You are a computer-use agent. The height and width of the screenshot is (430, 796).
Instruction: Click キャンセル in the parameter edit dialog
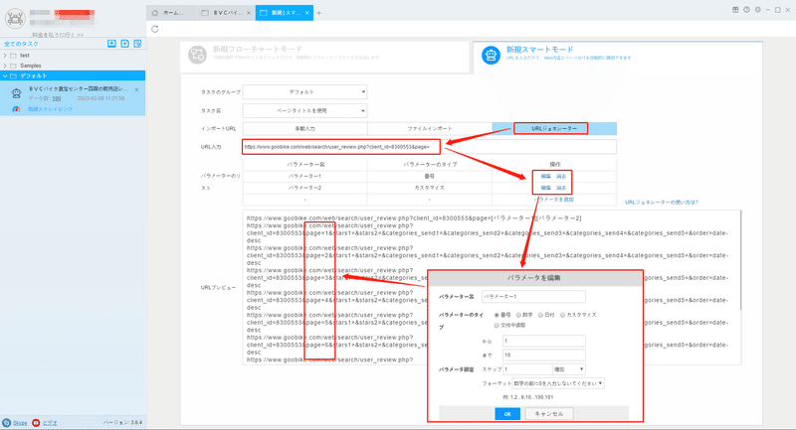[549, 414]
